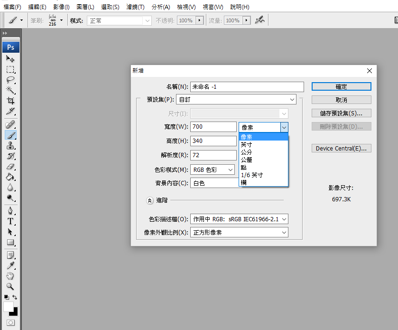Toggle Quick Mask mode at toolbar bottom

click(x=10, y=322)
